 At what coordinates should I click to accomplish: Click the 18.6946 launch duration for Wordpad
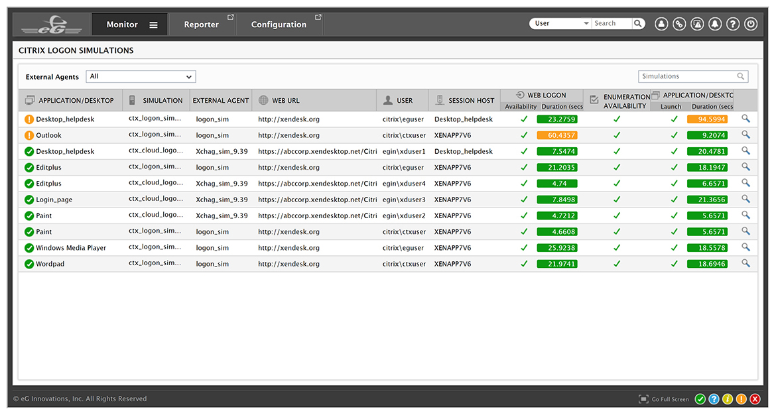(707, 264)
